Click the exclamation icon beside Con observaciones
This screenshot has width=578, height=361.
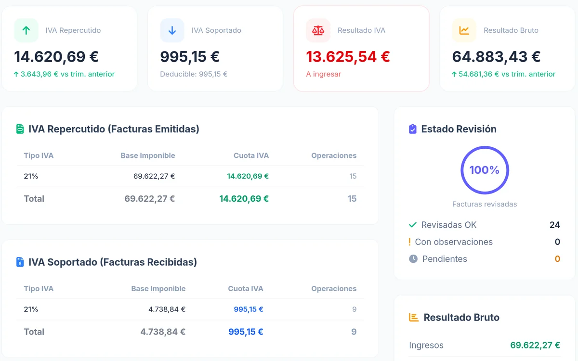pyautogui.click(x=409, y=242)
